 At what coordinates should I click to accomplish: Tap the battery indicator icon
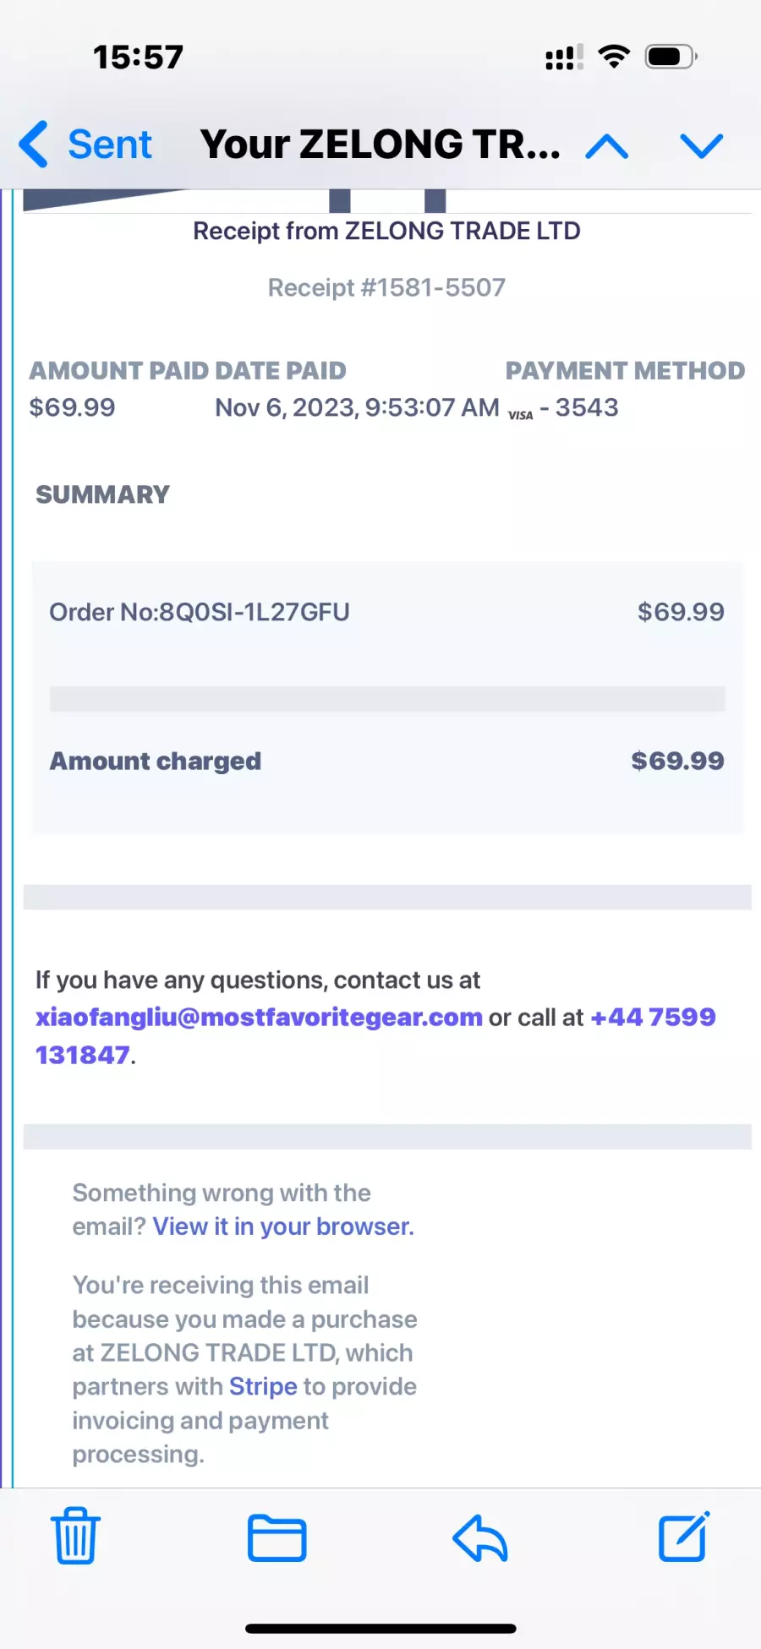(x=671, y=57)
